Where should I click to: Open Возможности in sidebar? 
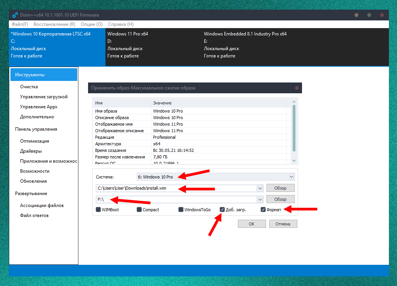coord(35,171)
